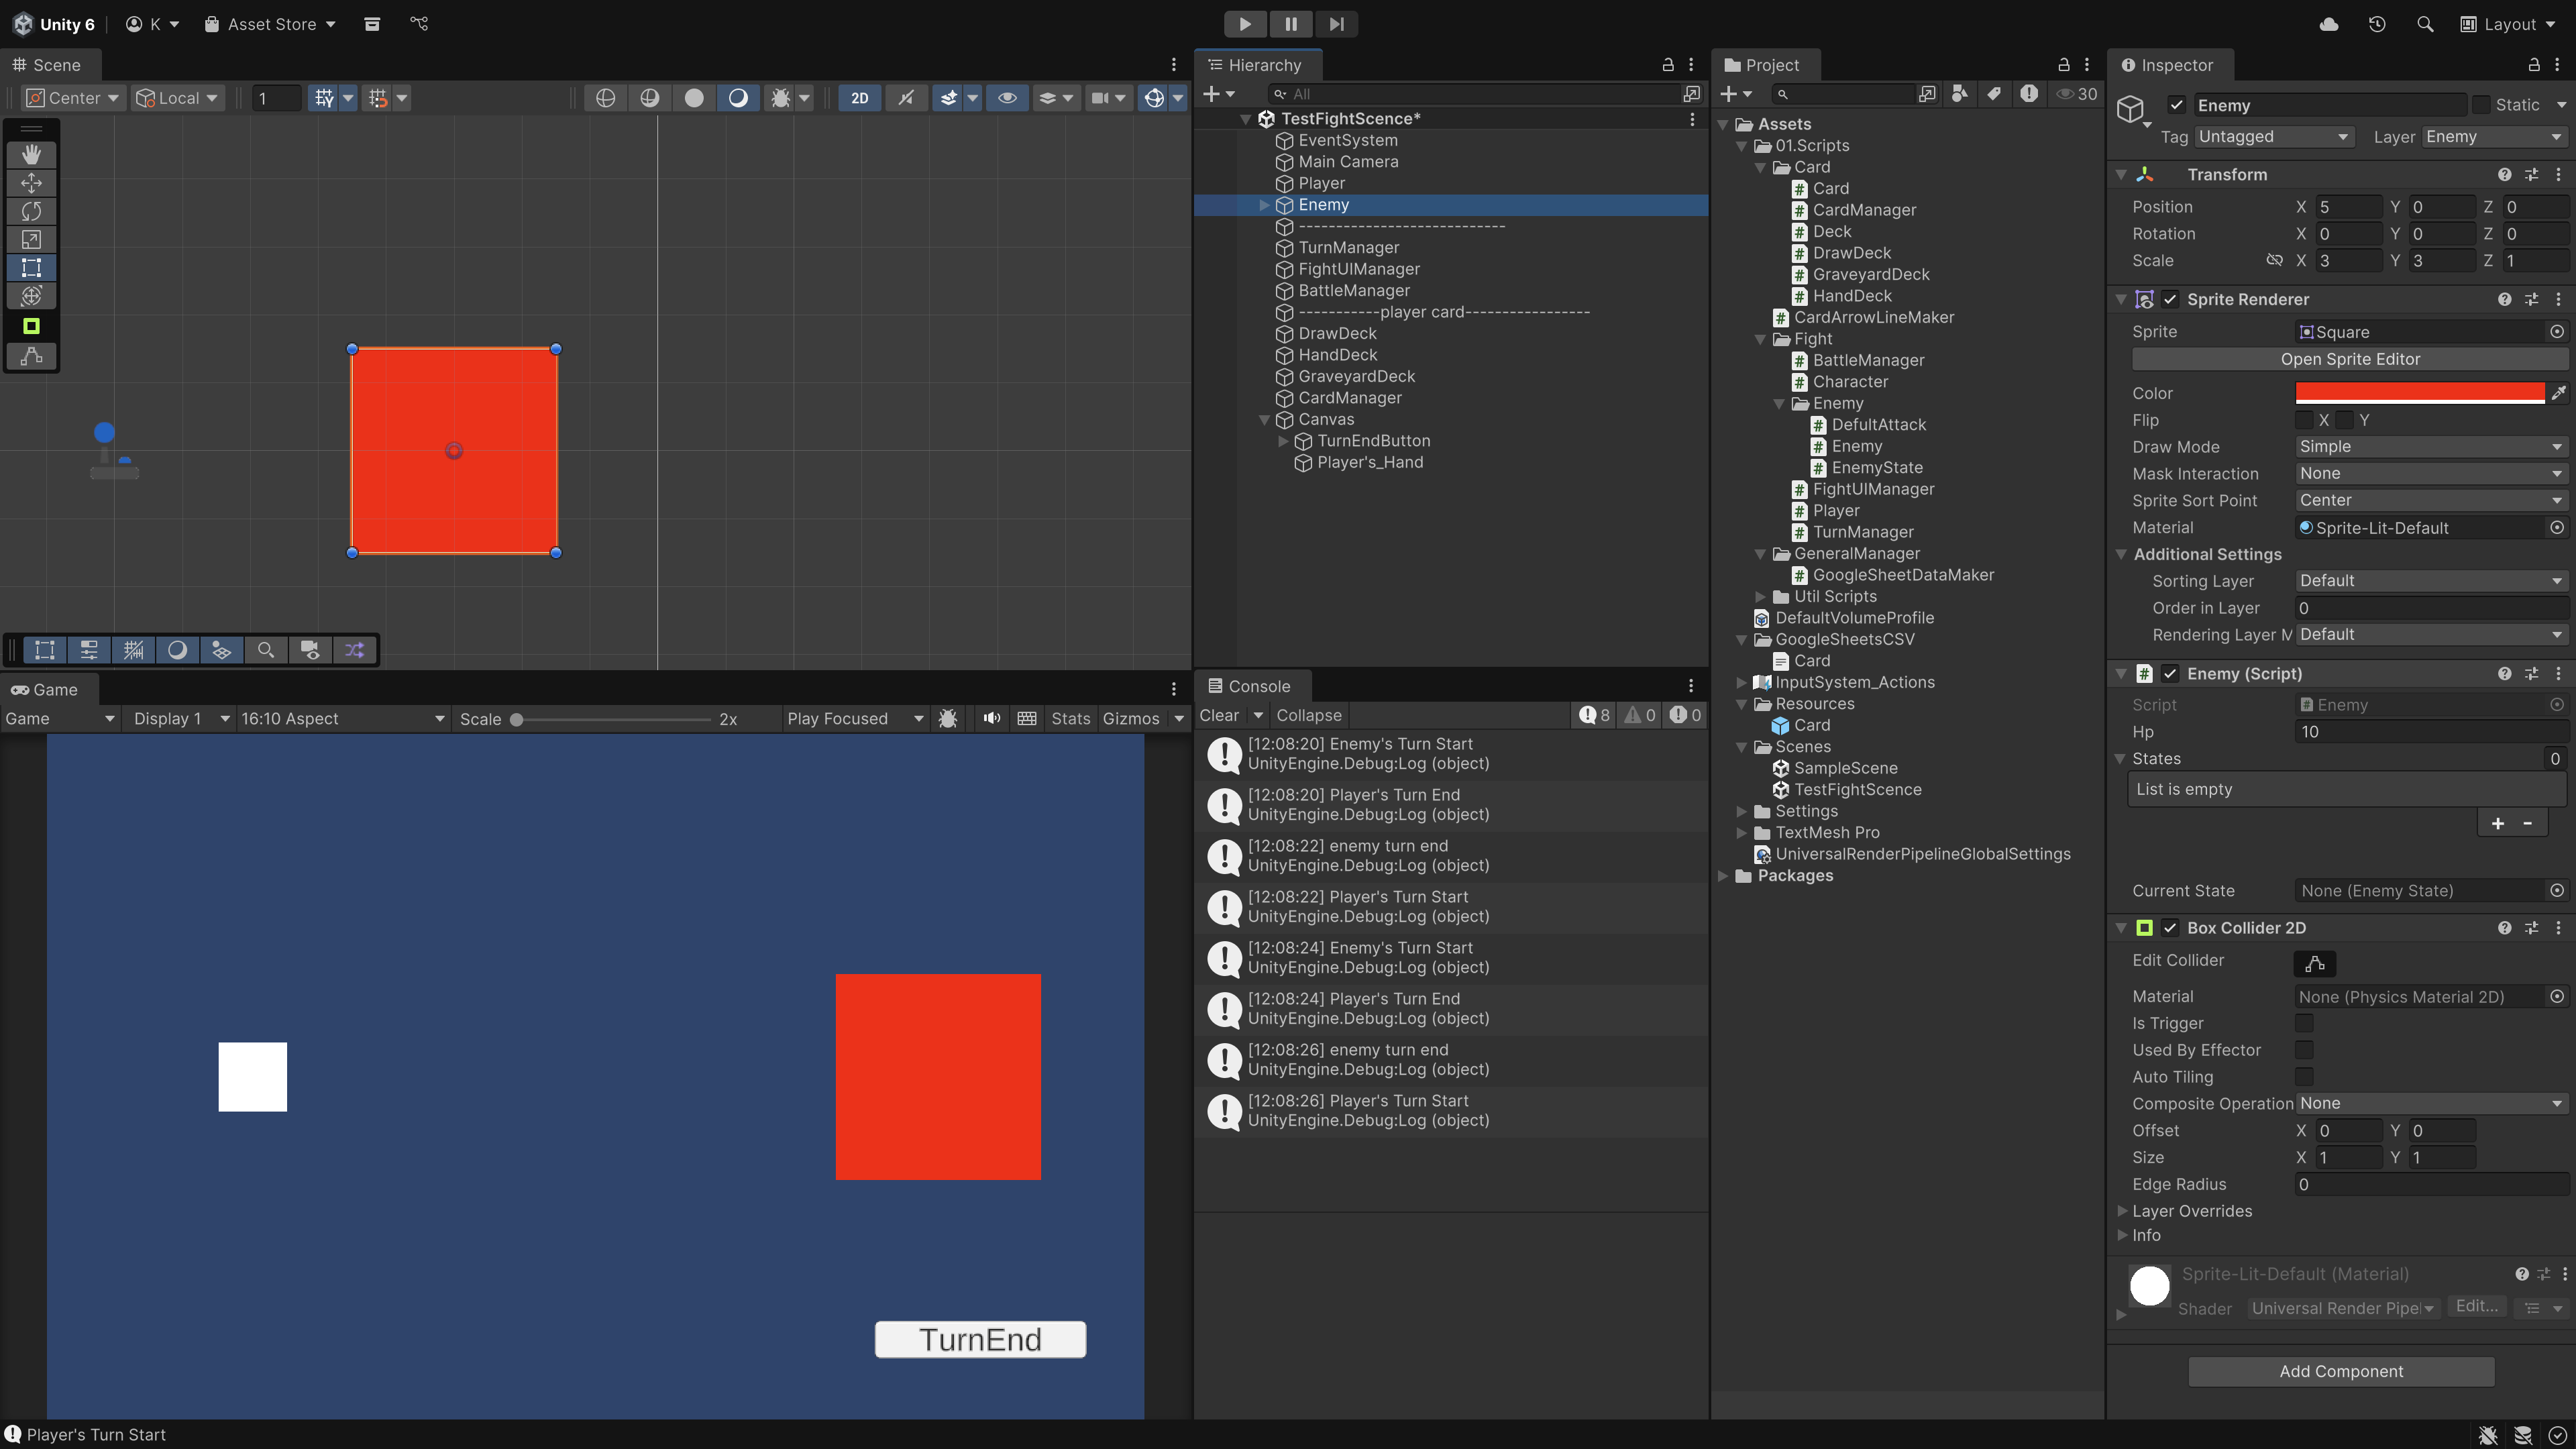
Task: Click the TurnEnd button in Game view
Action: pos(980,1340)
